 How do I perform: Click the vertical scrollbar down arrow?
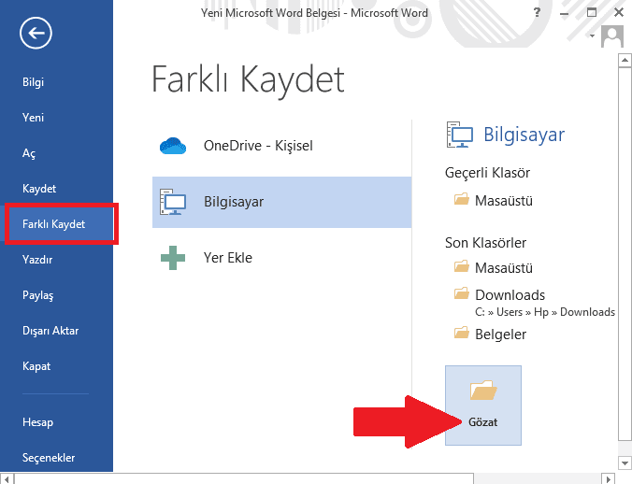tap(625, 463)
